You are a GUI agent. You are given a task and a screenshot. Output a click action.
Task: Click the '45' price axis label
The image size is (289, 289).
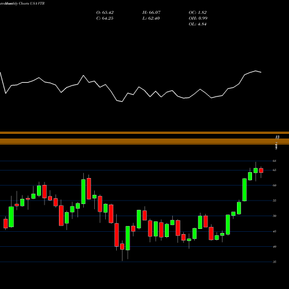(275, 231)
